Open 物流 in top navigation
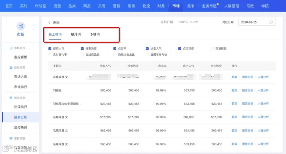286x154 pixels. point(146,6)
